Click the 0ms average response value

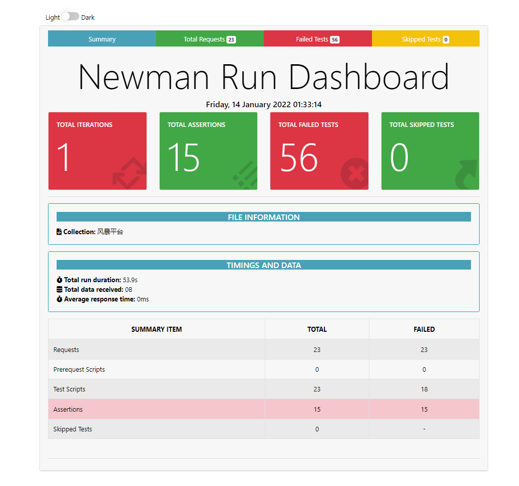point(143,299)
